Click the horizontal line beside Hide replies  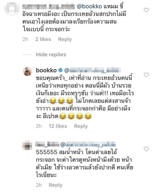point(28,55)
